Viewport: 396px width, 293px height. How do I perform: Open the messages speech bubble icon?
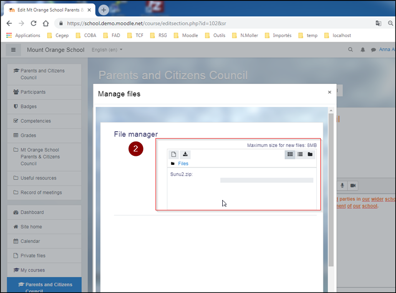pos(373,50)
